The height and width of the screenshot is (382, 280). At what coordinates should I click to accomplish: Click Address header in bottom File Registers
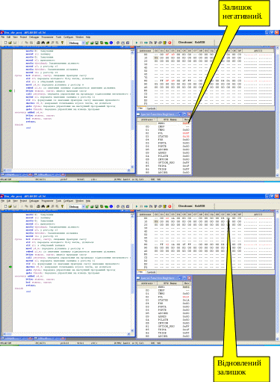pyautogui.click(x=146, y=215)
